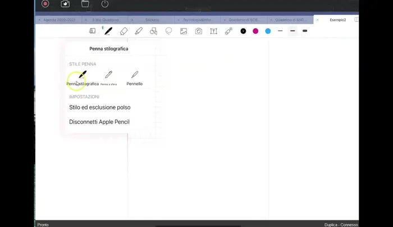Click the STILE PENNA section header
This screenshot has height=227, width=393.
(x=83, y=64)
